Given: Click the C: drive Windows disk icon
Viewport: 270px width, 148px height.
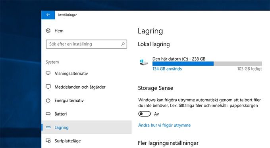Looking at the screenshot, I should pos(144,62).
